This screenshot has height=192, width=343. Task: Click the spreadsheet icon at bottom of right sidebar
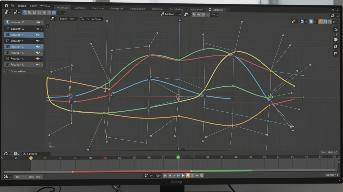[336, 53]
